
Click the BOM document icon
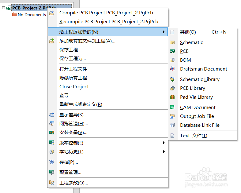(172, 60)
